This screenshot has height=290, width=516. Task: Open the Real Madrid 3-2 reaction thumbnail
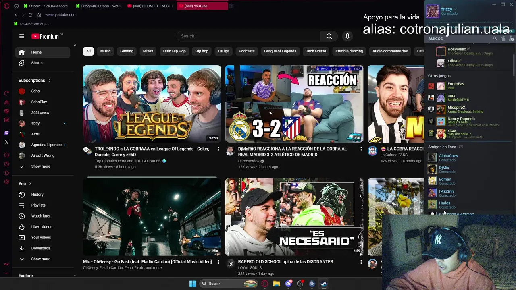tap(294, 104)
